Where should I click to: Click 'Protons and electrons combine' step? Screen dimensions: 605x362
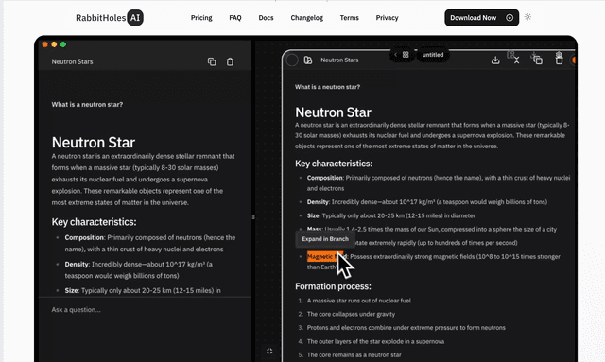[x=406, y=328]
